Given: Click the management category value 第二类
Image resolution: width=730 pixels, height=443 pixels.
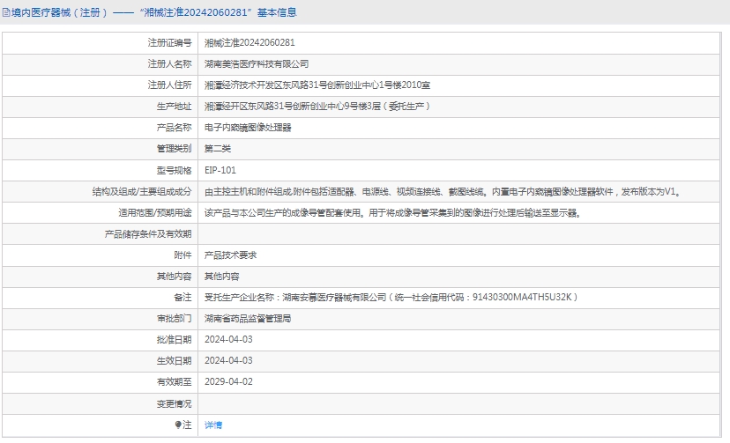Looking at the screenshot, I should click(x=218, y=149).
